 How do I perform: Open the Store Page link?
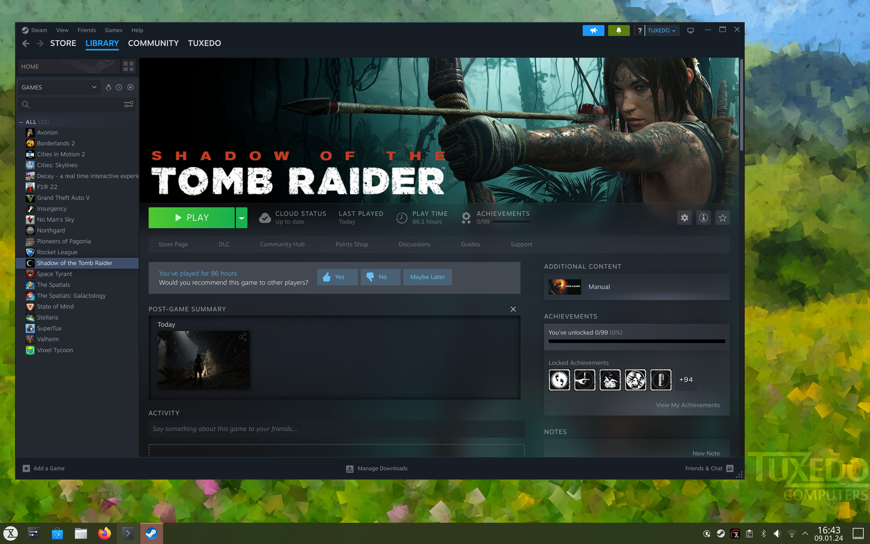point(173,244)
